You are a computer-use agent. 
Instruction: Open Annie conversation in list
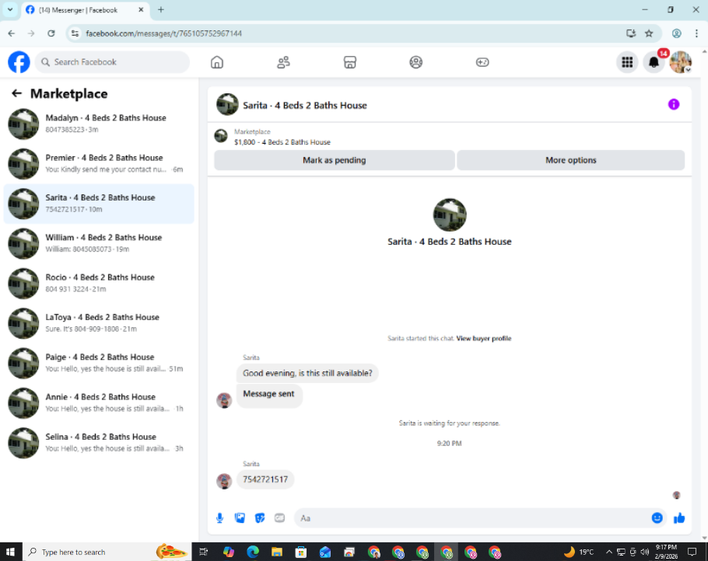coord(99,402)
